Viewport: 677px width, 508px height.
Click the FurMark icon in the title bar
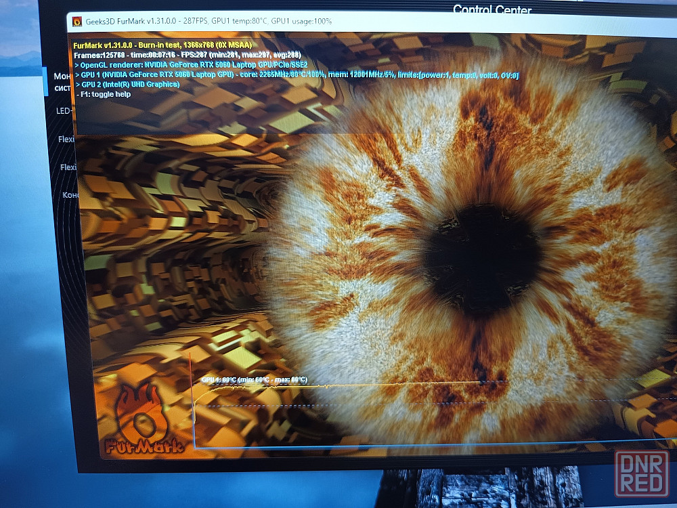click(x=77, y=21)
